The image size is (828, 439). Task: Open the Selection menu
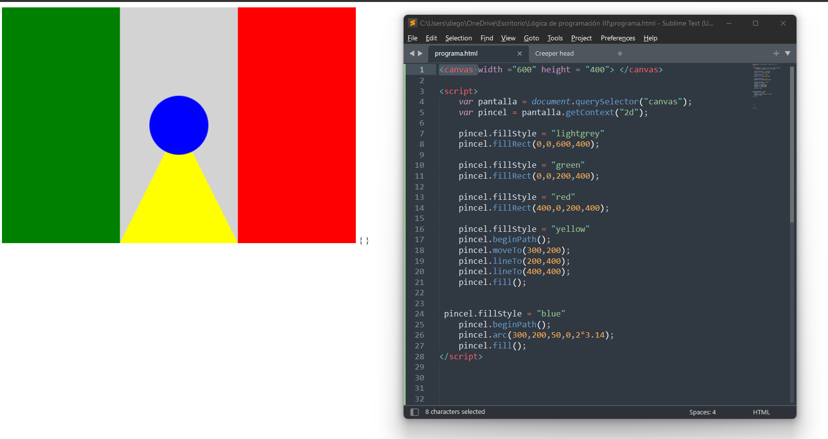click(458, 38)
